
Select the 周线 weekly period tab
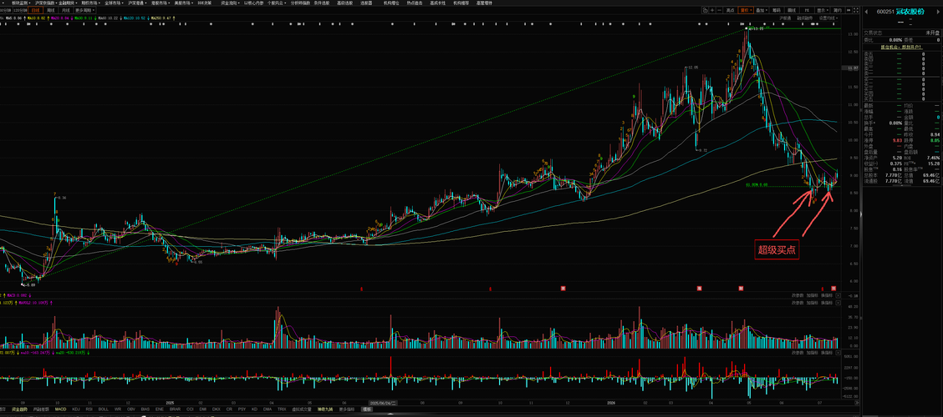pos(50,10)
